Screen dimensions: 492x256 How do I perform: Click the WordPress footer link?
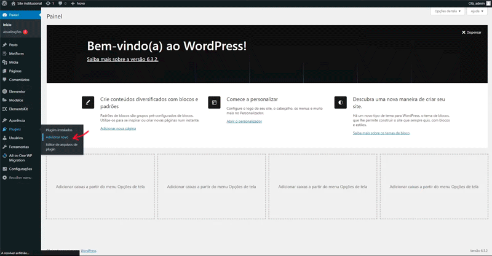point(89,250)
